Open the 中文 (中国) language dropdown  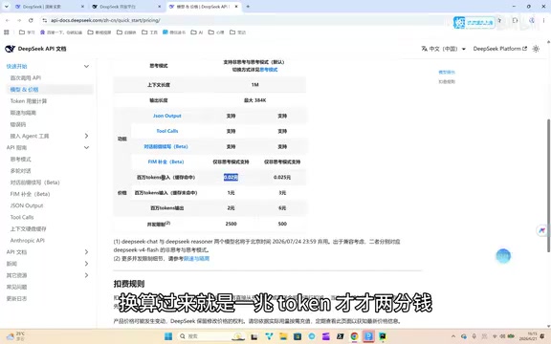point(444,49)
